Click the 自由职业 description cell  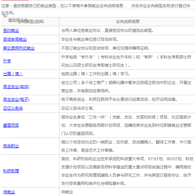127,146
